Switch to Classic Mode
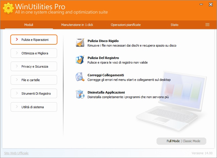The width and height of the screenshot is (217, 158). [192, 141]
